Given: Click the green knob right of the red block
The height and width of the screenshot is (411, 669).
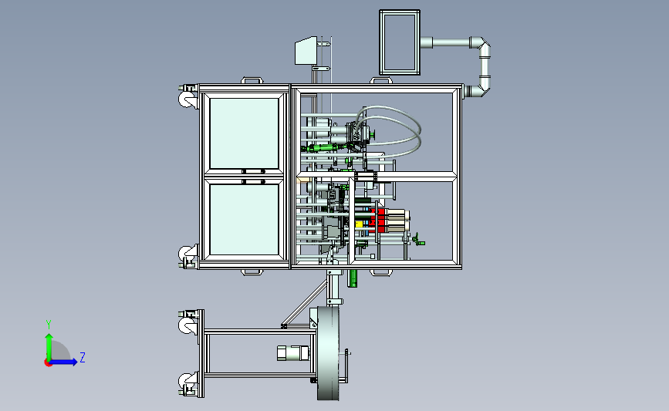Looking at the screenshot, I should pos(418,241).
